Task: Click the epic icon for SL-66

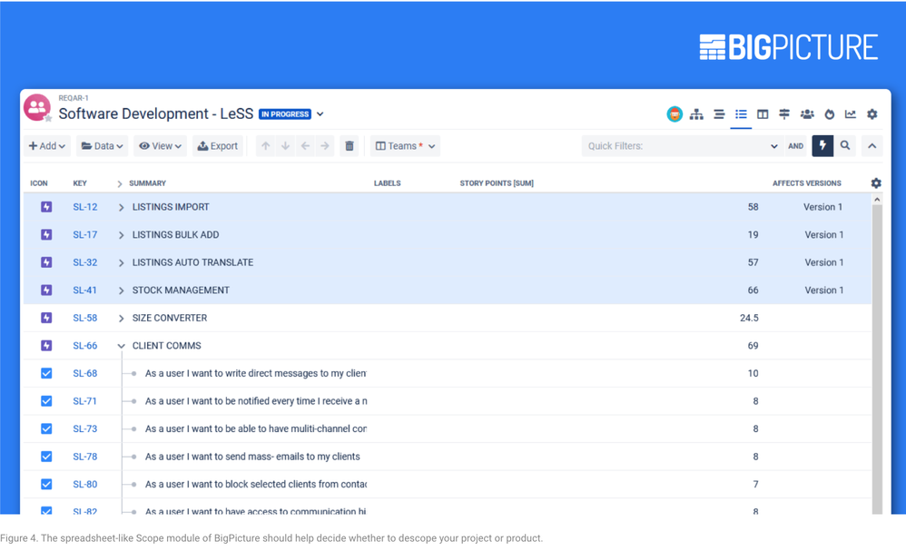Action: coord(46,345)
